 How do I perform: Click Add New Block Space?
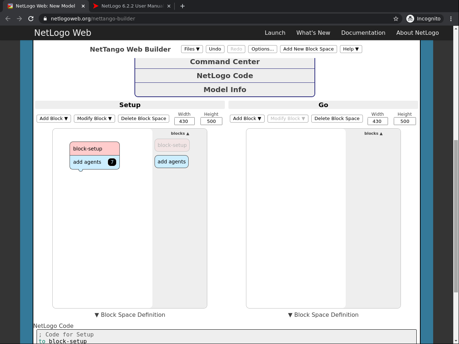[308, 49]
